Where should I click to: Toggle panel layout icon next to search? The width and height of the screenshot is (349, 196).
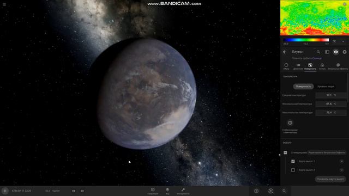pyautogui.click(x=327, y=52)
